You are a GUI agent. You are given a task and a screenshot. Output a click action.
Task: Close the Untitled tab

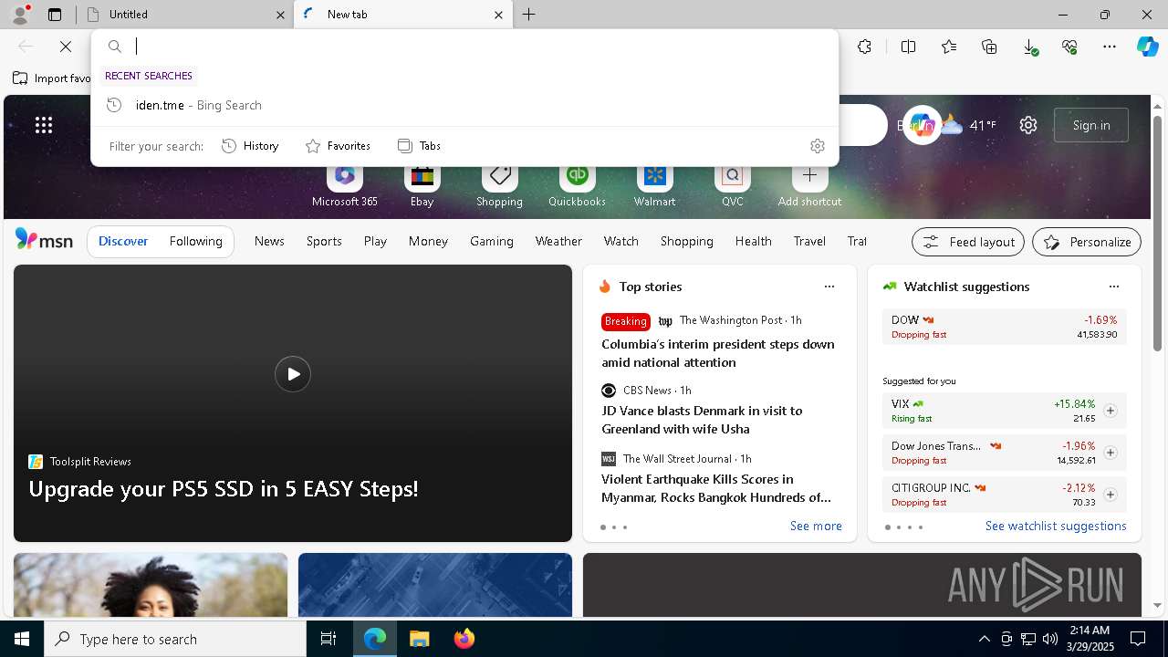[x=280, y=15]
